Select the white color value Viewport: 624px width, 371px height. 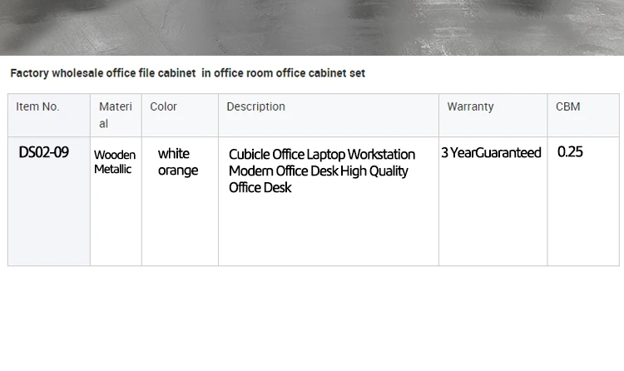click(x=173, y=153)
